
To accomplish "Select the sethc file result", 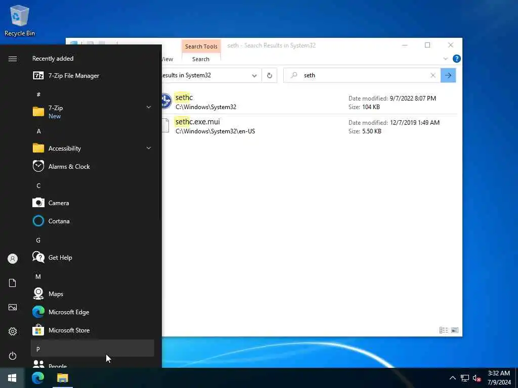I will point(309,102).
